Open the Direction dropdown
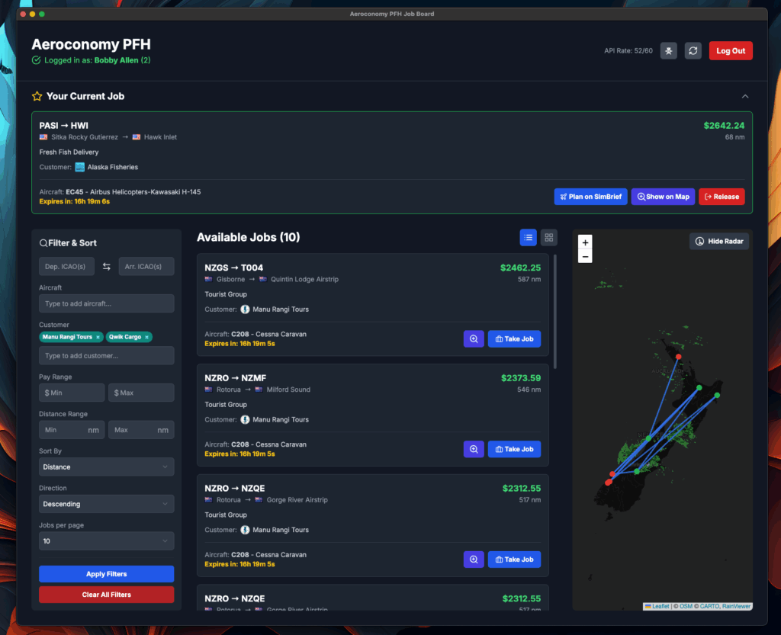781x635 pixels. 107,504
